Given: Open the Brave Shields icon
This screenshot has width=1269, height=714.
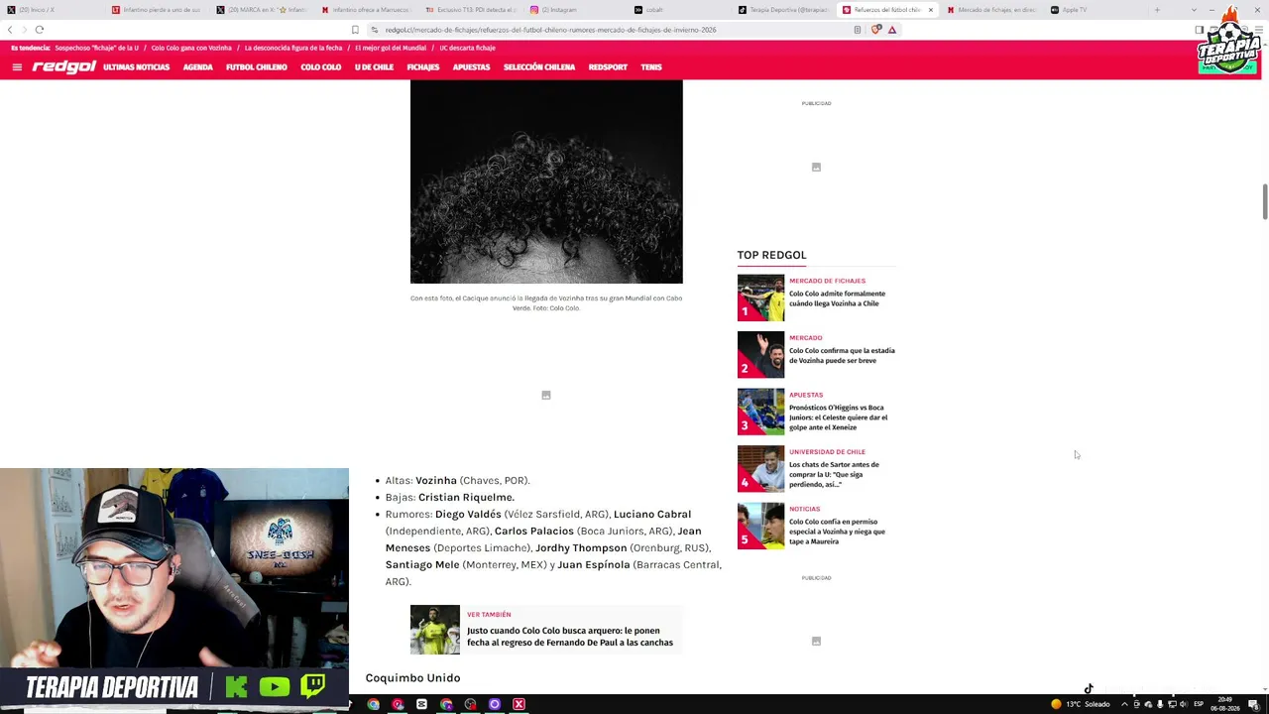Looking at the screenshot, I should coord(875,30).
